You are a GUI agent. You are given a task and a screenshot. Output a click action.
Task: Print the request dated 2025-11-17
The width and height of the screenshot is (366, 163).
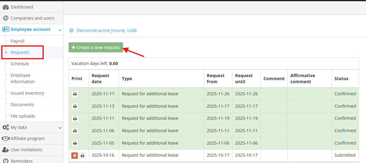[75, 94]
